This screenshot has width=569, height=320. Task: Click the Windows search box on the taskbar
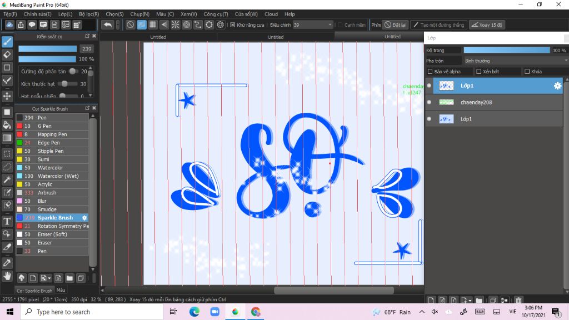(92, 312)
